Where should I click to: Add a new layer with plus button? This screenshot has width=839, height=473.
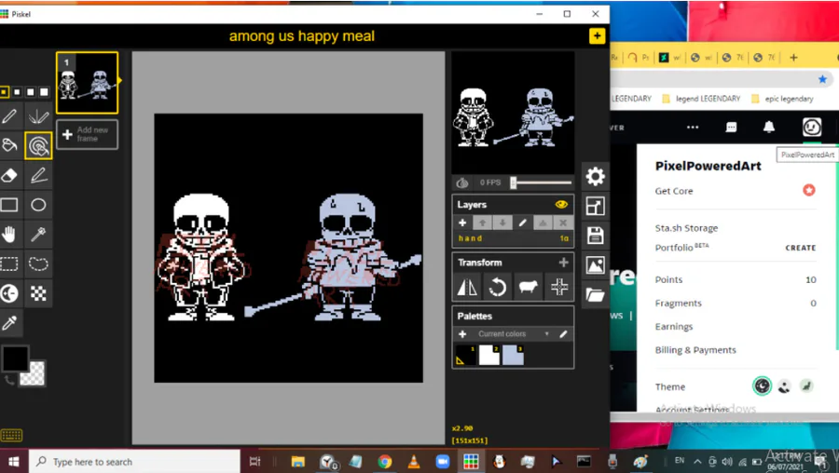(462, 223)
